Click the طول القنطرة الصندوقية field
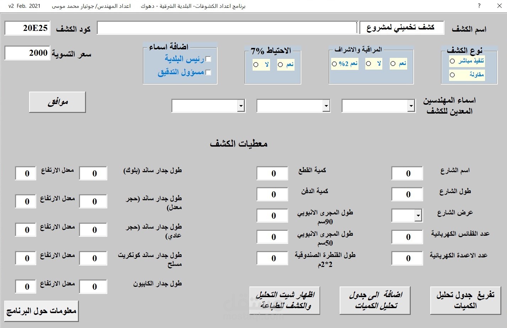The width and height of the screenshot is (507, 328). 273,258
